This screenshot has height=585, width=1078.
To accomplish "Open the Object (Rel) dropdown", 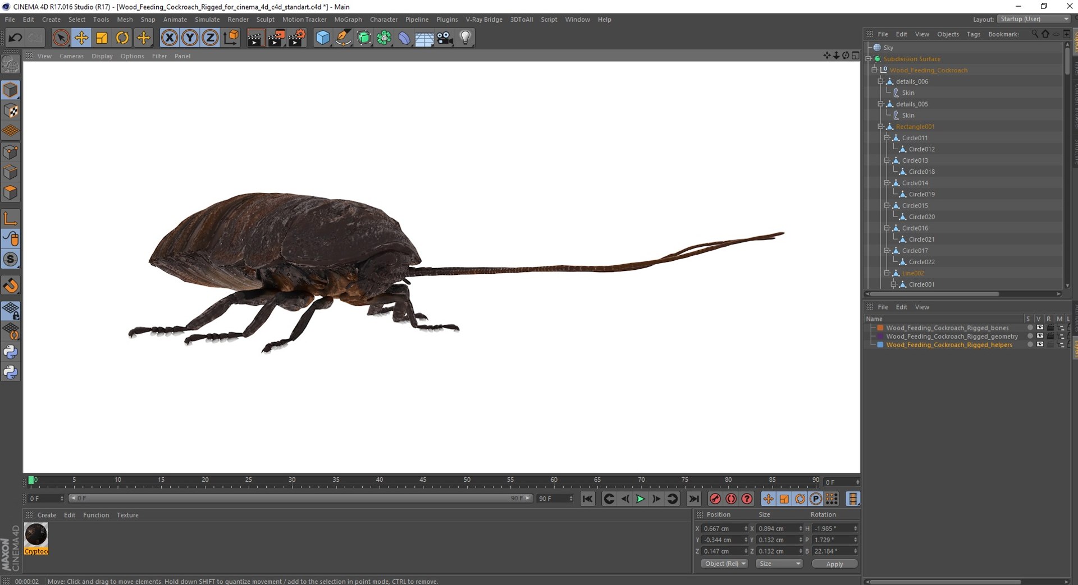I will point(724,564).
